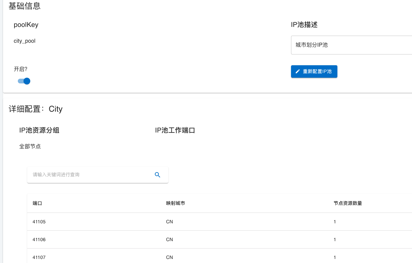
Task: Select port 41105 cell
Action: click(x=39, y=222)
